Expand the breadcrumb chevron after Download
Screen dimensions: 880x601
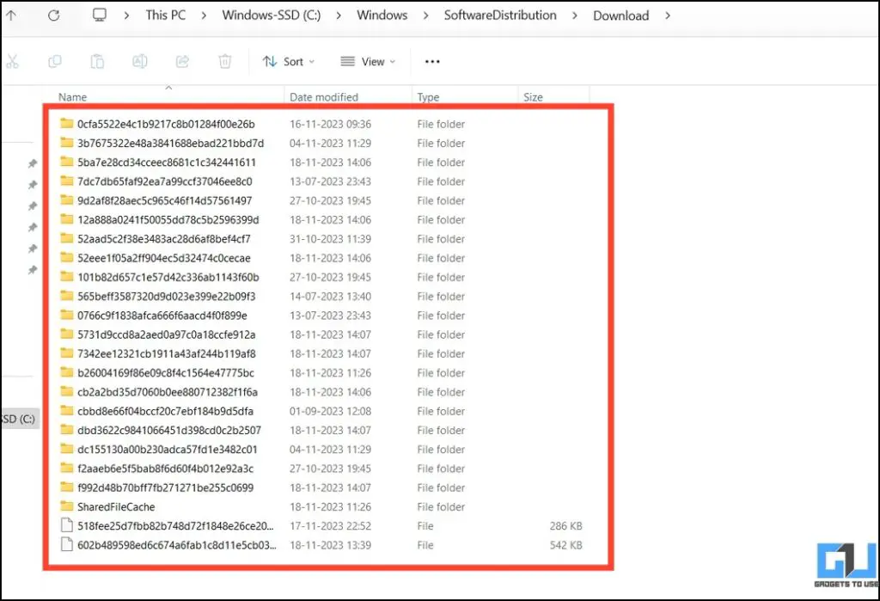pyautogui.click(x=668, y=15)
